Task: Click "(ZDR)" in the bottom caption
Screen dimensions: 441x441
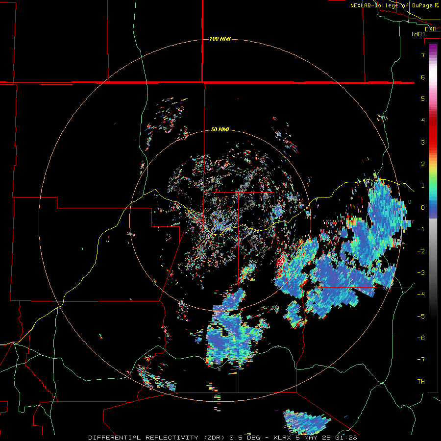Action: 214,438
